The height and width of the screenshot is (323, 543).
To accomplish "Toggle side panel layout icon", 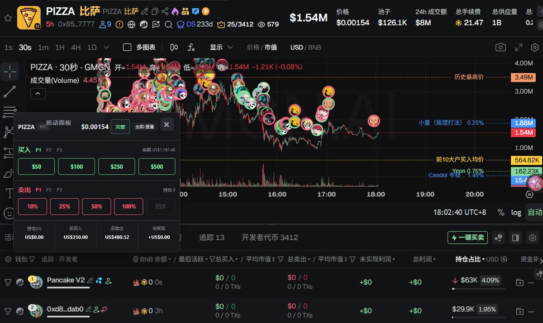I will click(x=515, y=237).
